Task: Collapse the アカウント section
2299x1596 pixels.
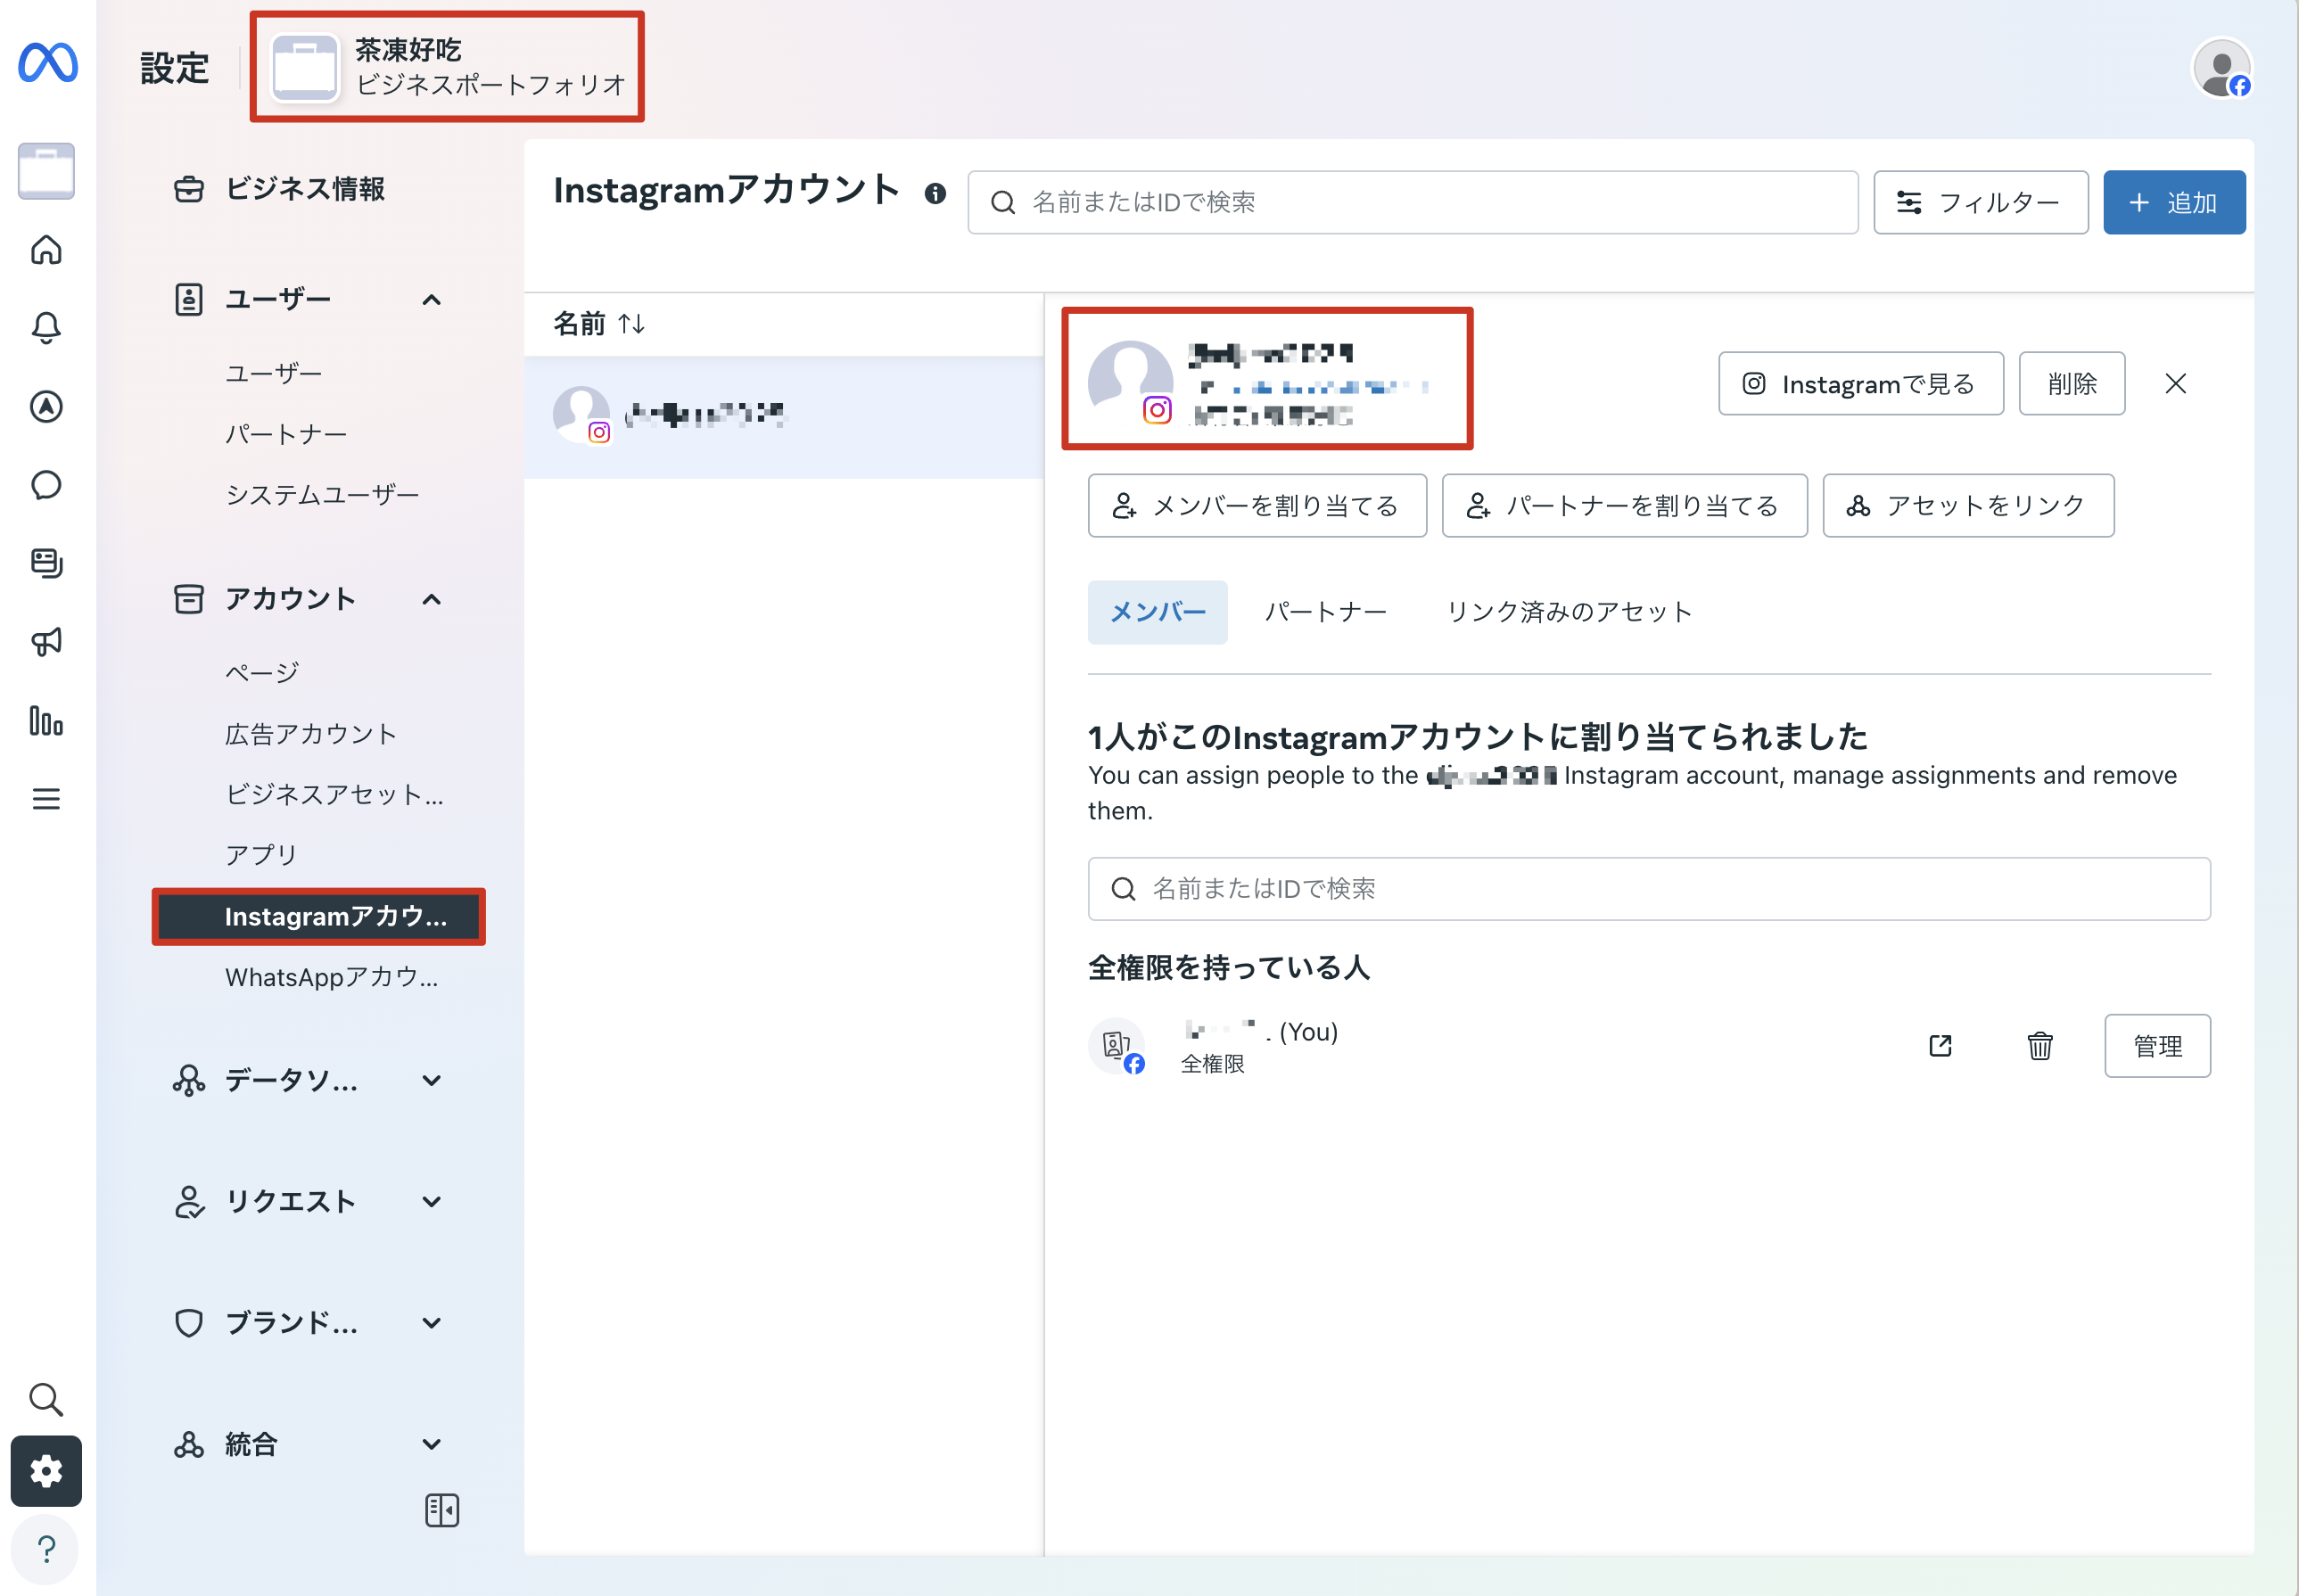Action: tap(431, 600)
